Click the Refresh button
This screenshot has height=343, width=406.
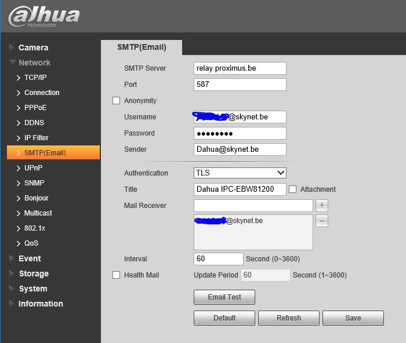[x=288, y=318]
